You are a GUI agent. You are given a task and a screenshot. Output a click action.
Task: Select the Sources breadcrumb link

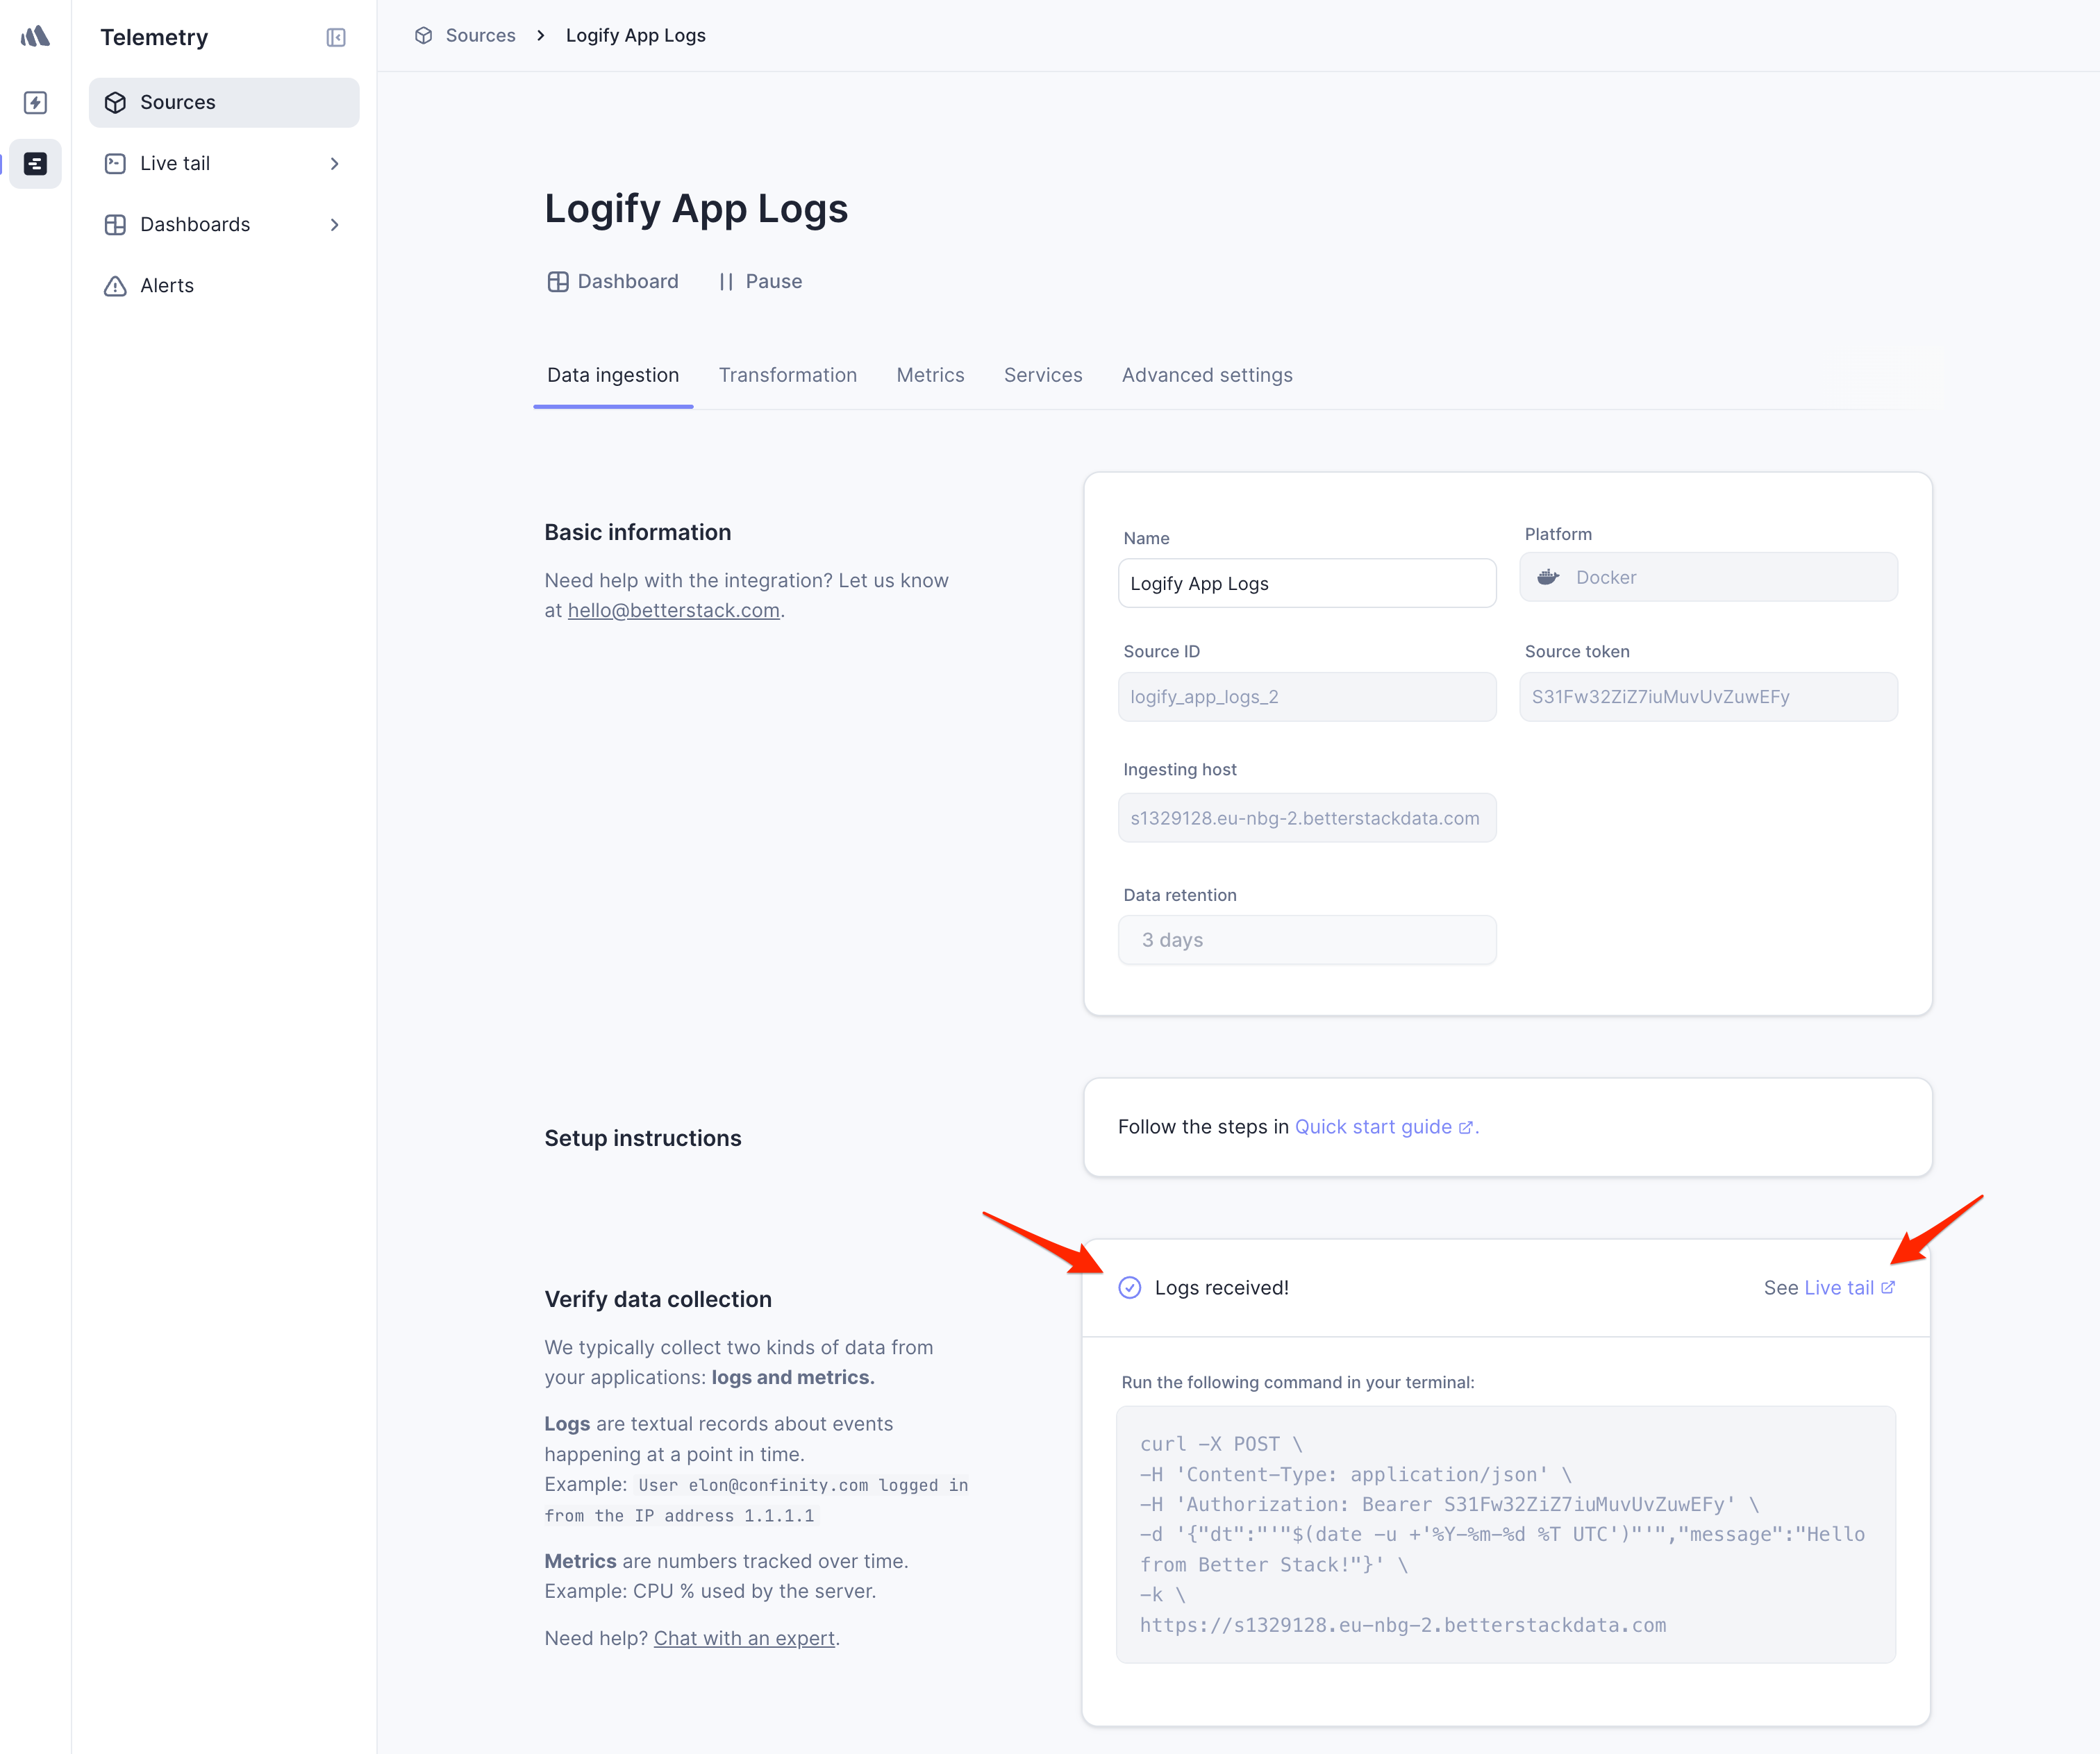[480, 35]
